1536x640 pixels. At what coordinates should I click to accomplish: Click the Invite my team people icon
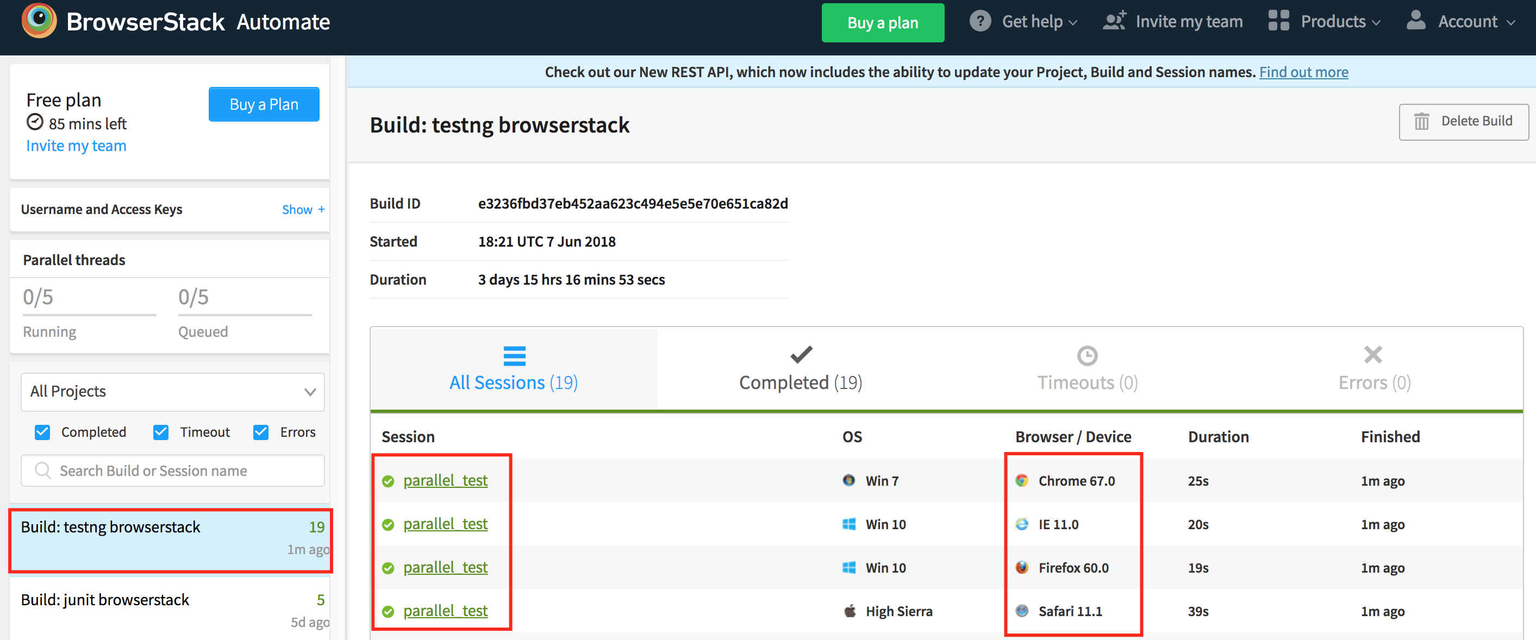pyautogui.click(x=1114, y=21)
